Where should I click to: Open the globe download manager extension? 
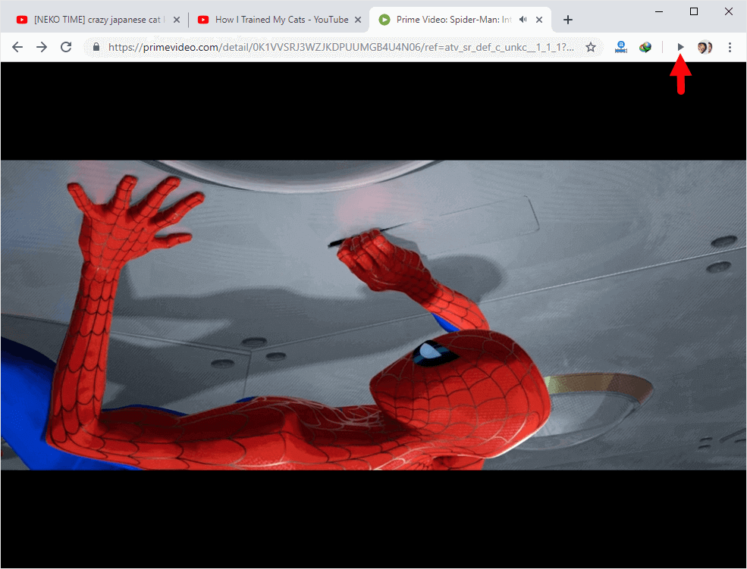[x=645, y=47]
